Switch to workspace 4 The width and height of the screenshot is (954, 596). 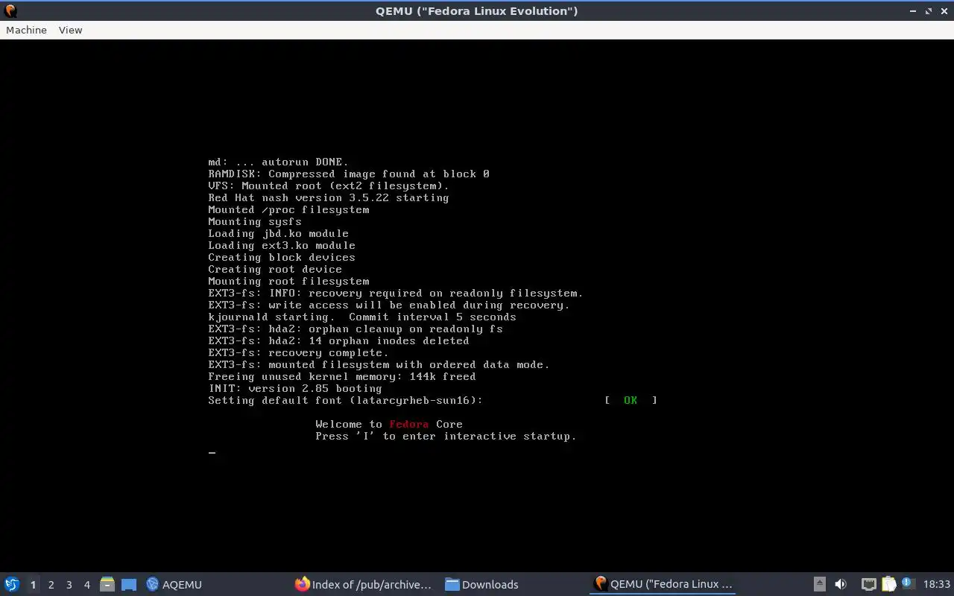(x=86, y=585)
